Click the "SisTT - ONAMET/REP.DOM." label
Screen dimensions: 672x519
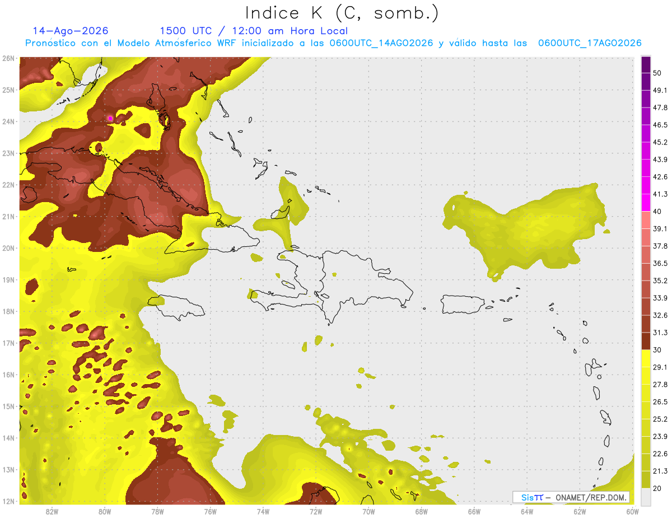pos(571,497)
